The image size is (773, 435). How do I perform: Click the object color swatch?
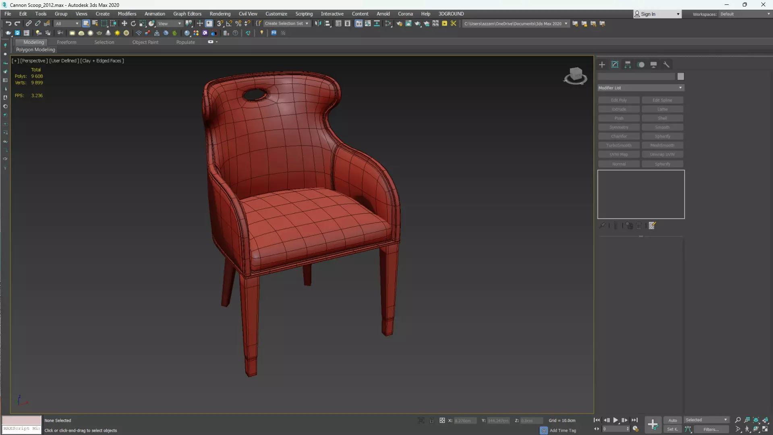(x=681, y=77)
